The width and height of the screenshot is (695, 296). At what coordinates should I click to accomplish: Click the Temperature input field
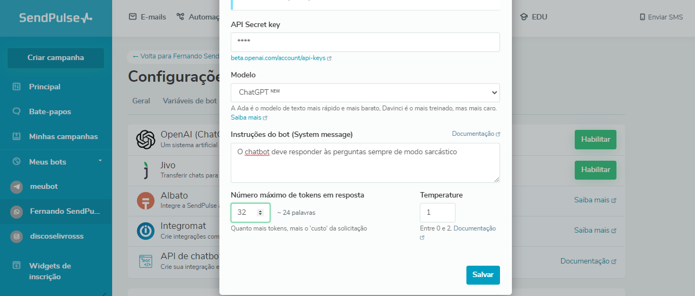point(437,213)
